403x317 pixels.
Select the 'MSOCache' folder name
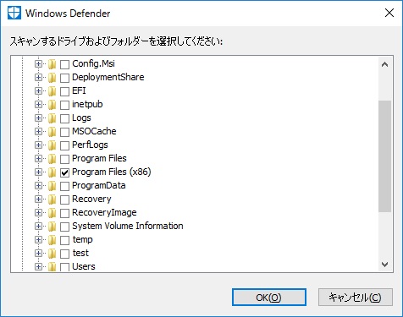click(94, 131)
